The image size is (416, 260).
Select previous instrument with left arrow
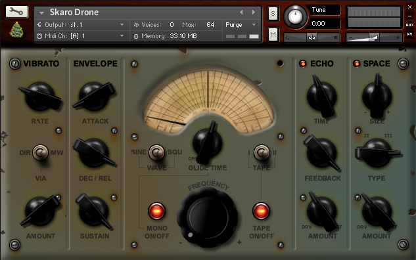(x=241, y=12)
